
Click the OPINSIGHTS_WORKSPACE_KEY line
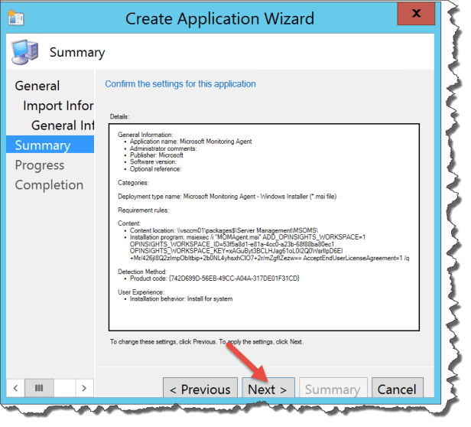[x=236, y=251]
